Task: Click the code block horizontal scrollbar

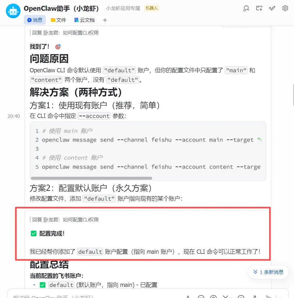Action: click(x=91, y=178)
